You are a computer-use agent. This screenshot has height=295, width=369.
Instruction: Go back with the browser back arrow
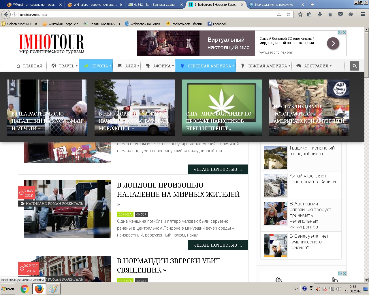pos(6,14)
